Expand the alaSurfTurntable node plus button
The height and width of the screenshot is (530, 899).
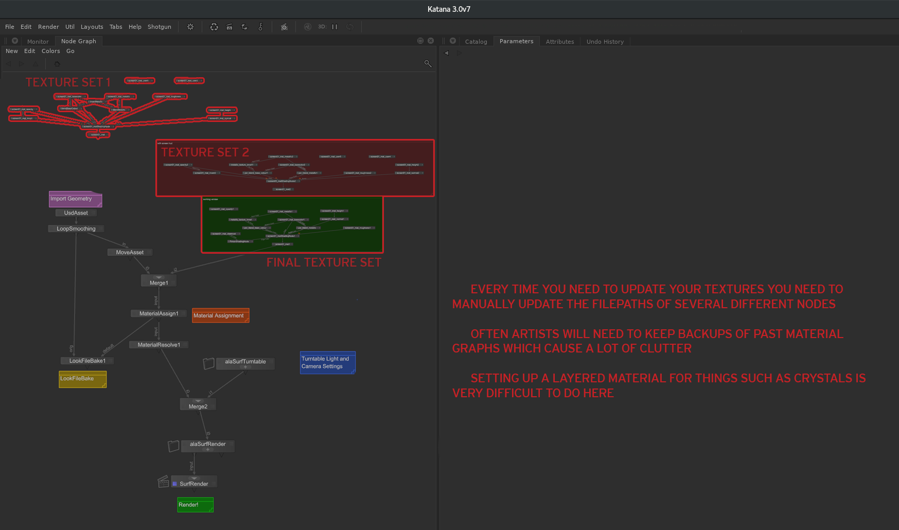(x=245, y=367)
